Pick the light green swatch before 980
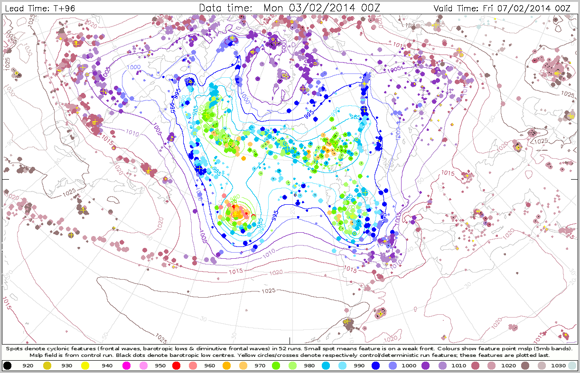Screen dimensions: 580x373 [293, 365]
